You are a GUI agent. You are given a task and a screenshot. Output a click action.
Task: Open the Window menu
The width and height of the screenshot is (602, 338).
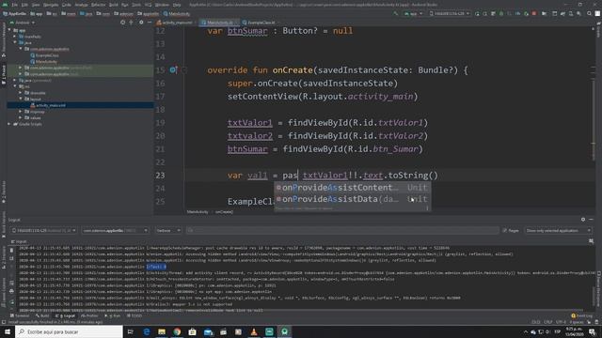pos(162,5)
